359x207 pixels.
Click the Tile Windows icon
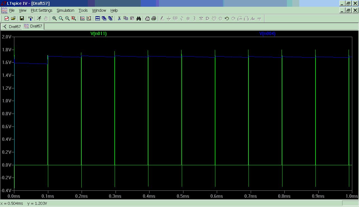(98, 19)
